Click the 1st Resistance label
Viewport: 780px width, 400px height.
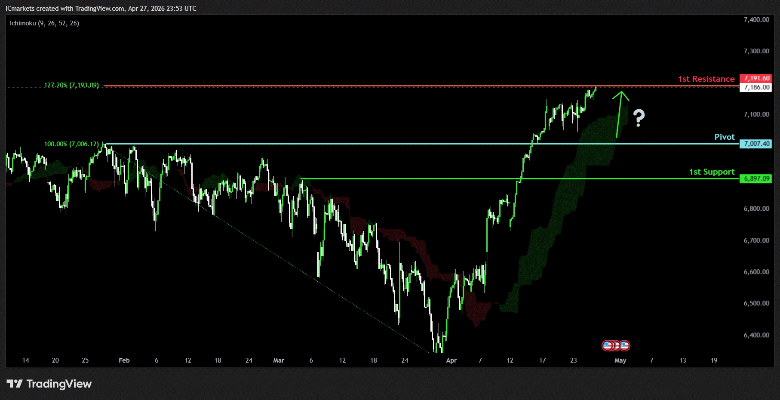(x=706, y=79)
